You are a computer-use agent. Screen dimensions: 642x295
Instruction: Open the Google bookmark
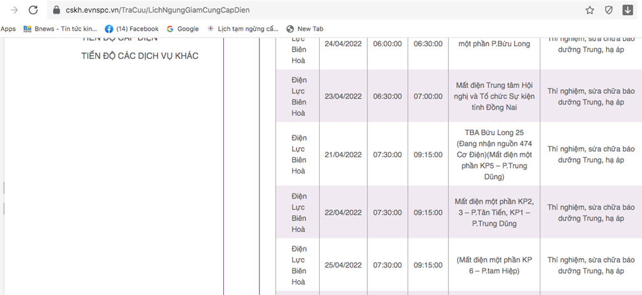point(182,29)
